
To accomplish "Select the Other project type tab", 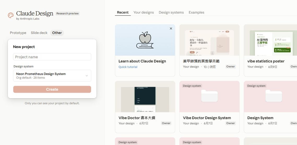I will click(57, 33).
